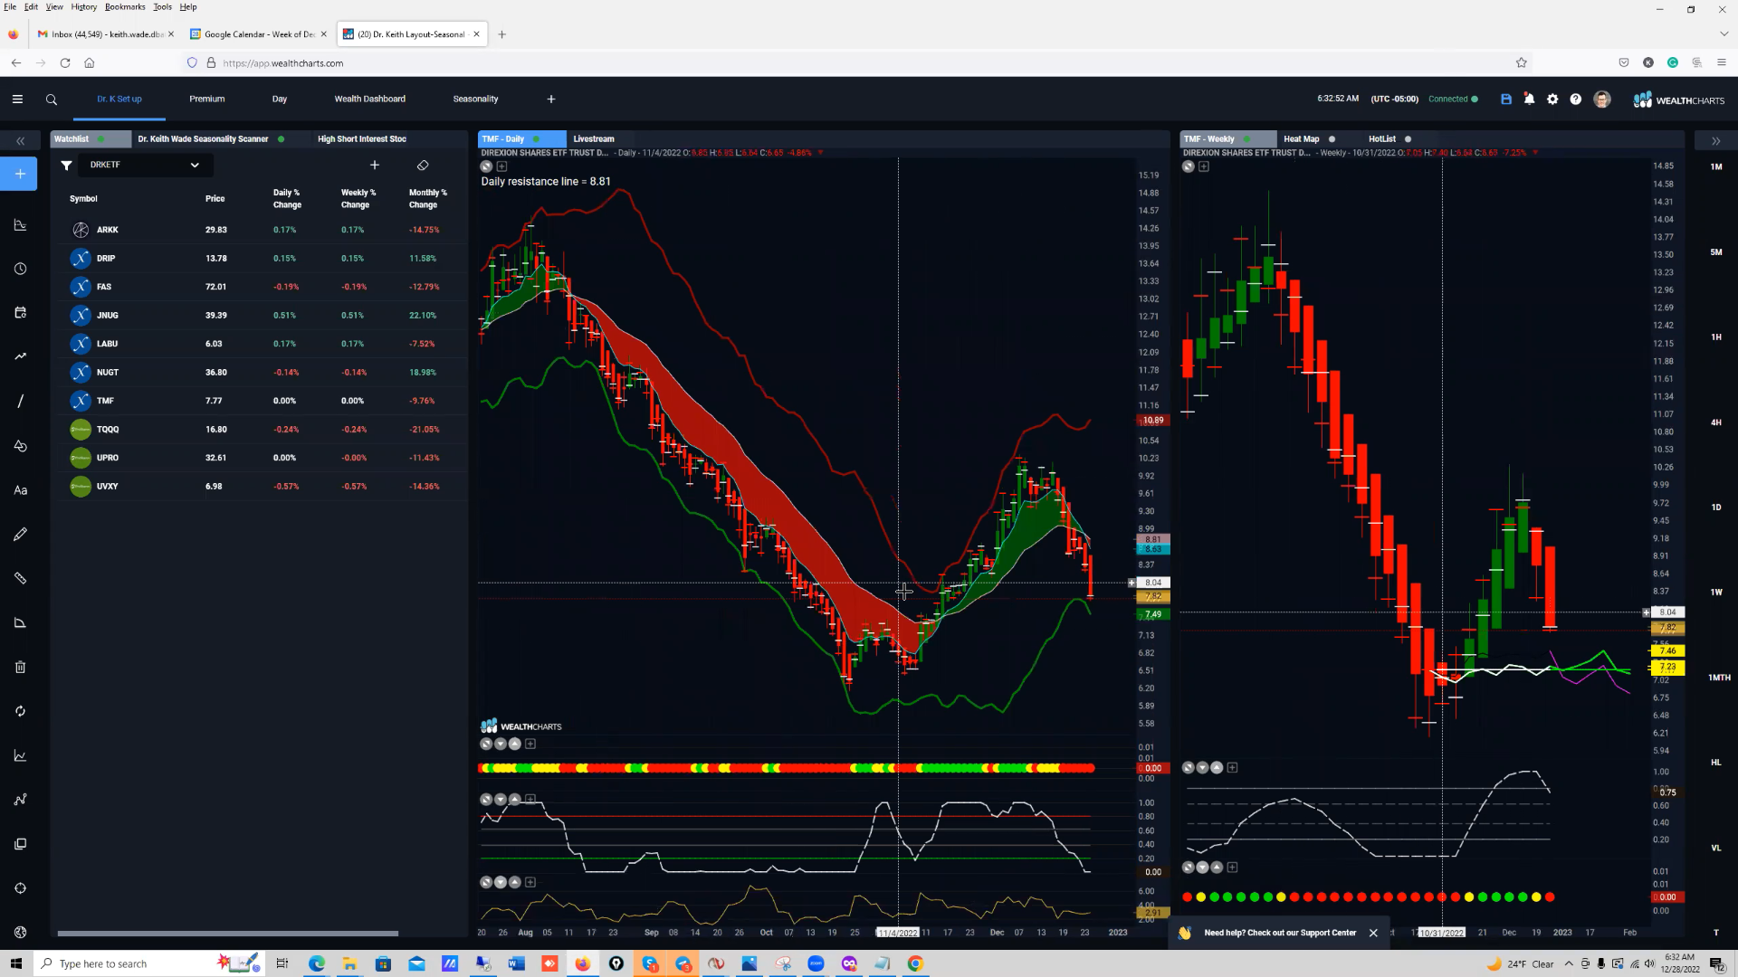Move daily dots pane up with arrow

tap(515, 744)
